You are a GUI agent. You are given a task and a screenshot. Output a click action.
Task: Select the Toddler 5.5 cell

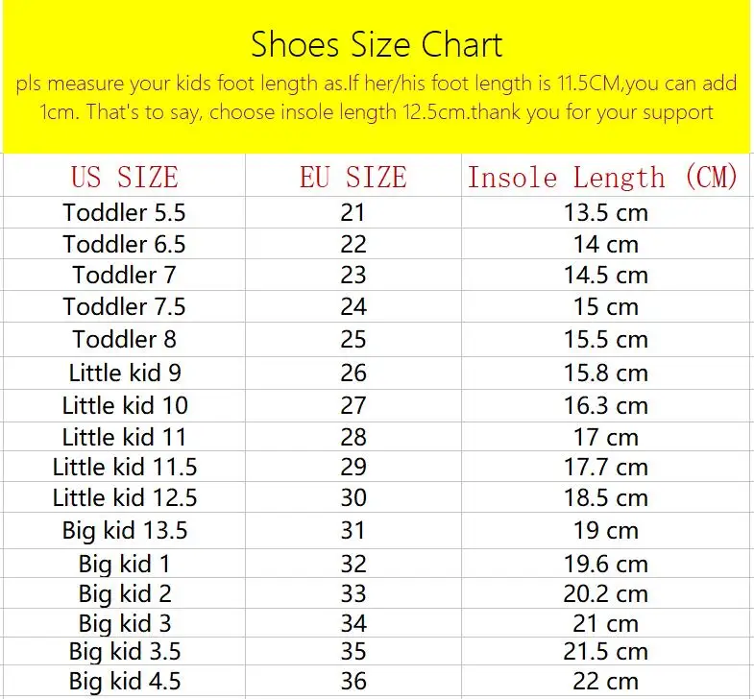(x=125, y=212)
